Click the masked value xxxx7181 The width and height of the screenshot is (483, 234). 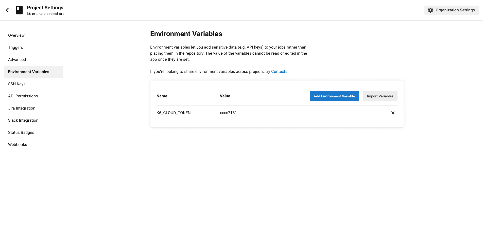(228, 113)
